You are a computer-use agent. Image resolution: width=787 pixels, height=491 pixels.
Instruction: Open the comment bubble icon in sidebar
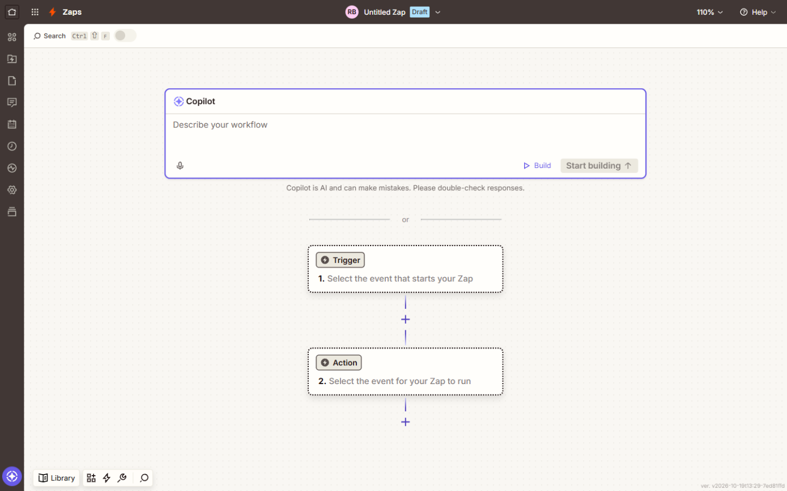click(x=12, y=102)
